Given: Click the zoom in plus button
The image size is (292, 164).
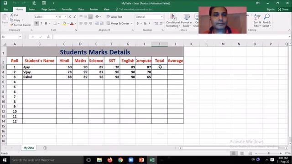Looking at the screenshot, I should (x=281, y=153).
